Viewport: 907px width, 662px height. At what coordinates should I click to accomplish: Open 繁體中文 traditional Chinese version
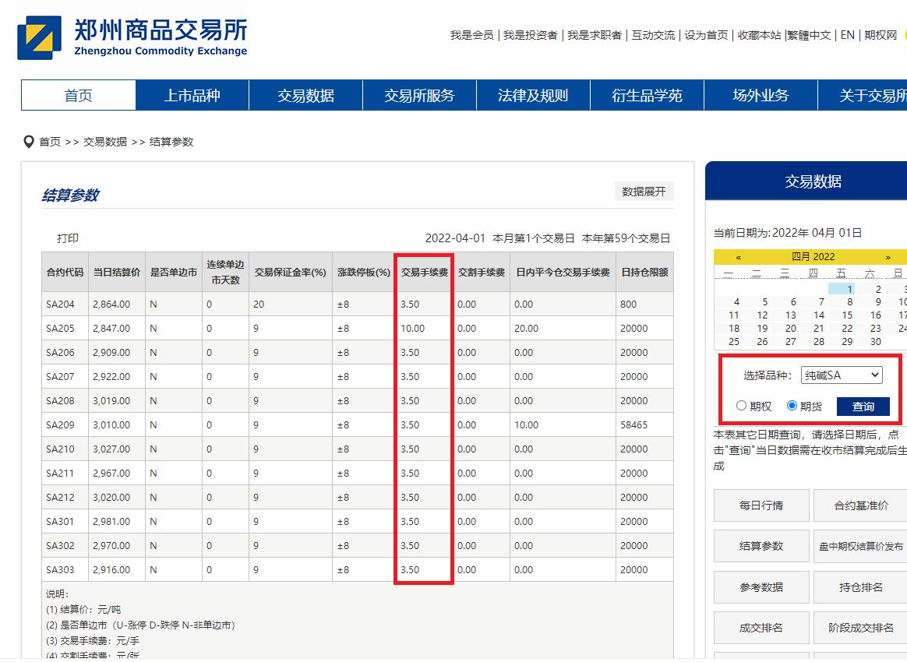click(x=809, y=35)
